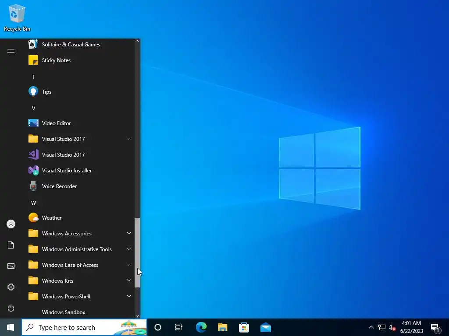449x336 pixels.
Task: Launch Windows Sandbox
Action: point(80,312)
